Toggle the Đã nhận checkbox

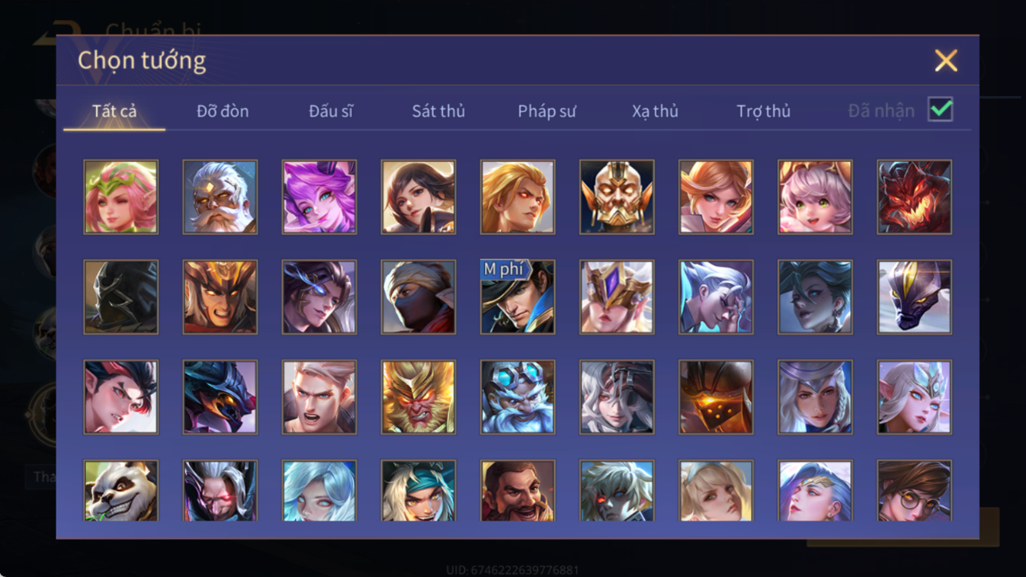(x=940, y=110)
